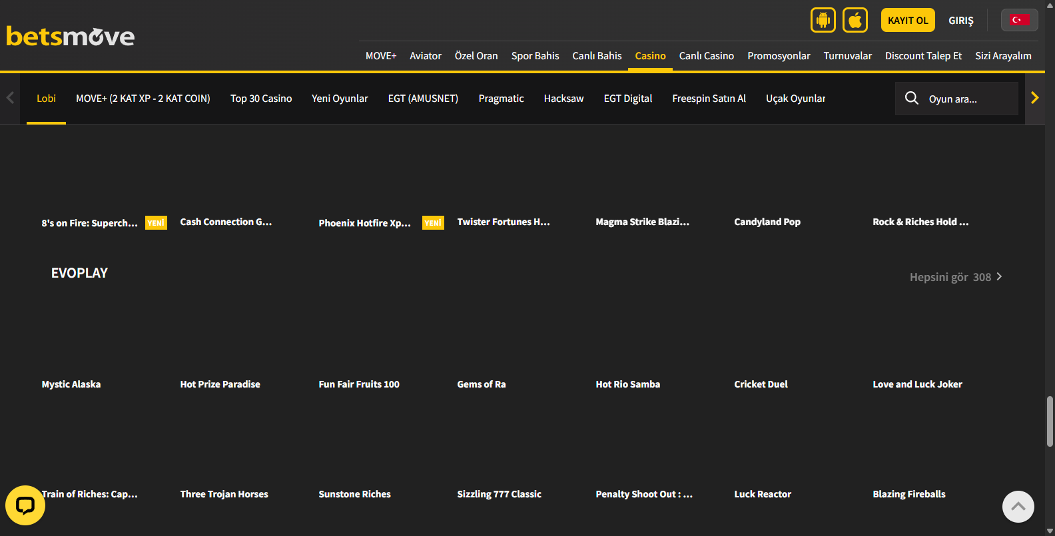Click the Android app download icon

tap(823, 20)
